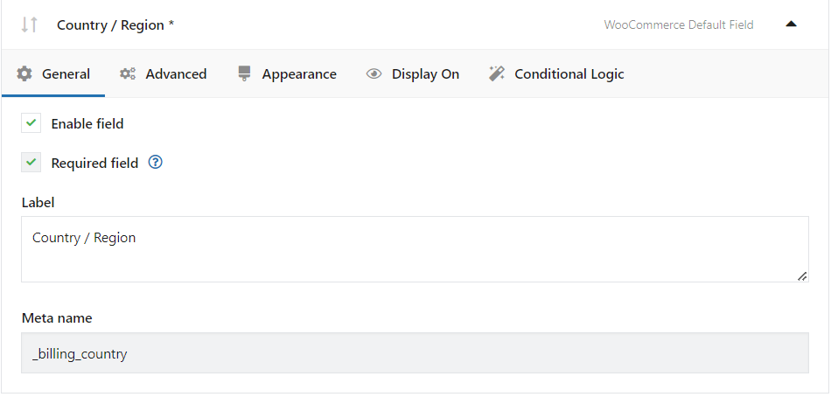Click the textarea resize grip icon
831x397 pixels.
click(x=802, y=276)
